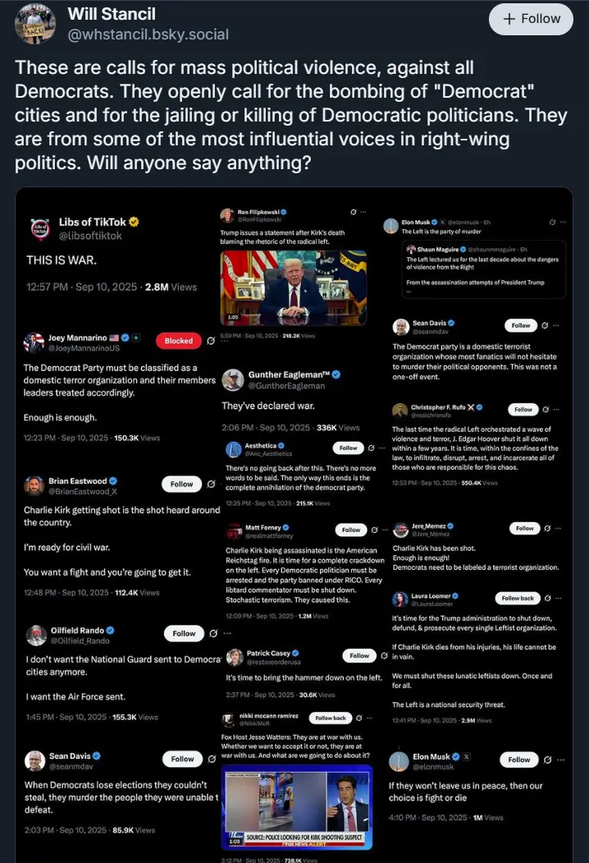Image resolution: width=589 pixels, height=863 pixels.
Task: Click Christopher F. Rufo's avatar icon
Action: 400,410
